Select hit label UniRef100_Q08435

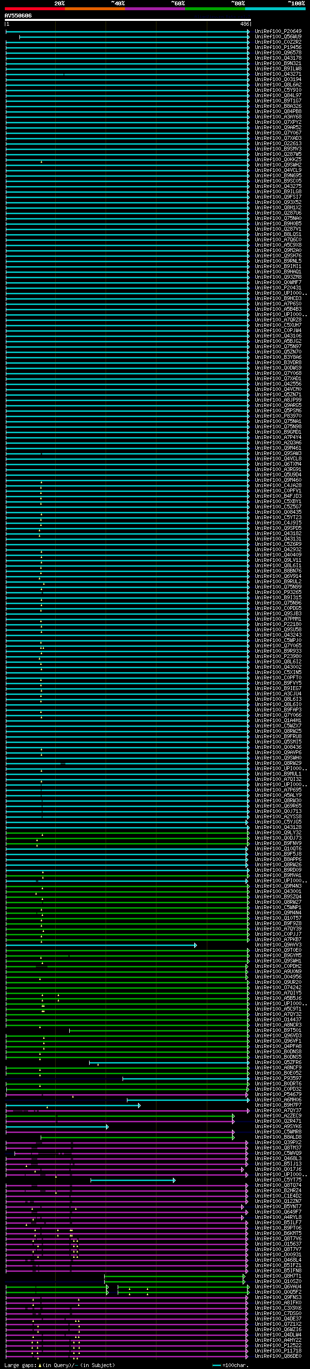point(278,512)
